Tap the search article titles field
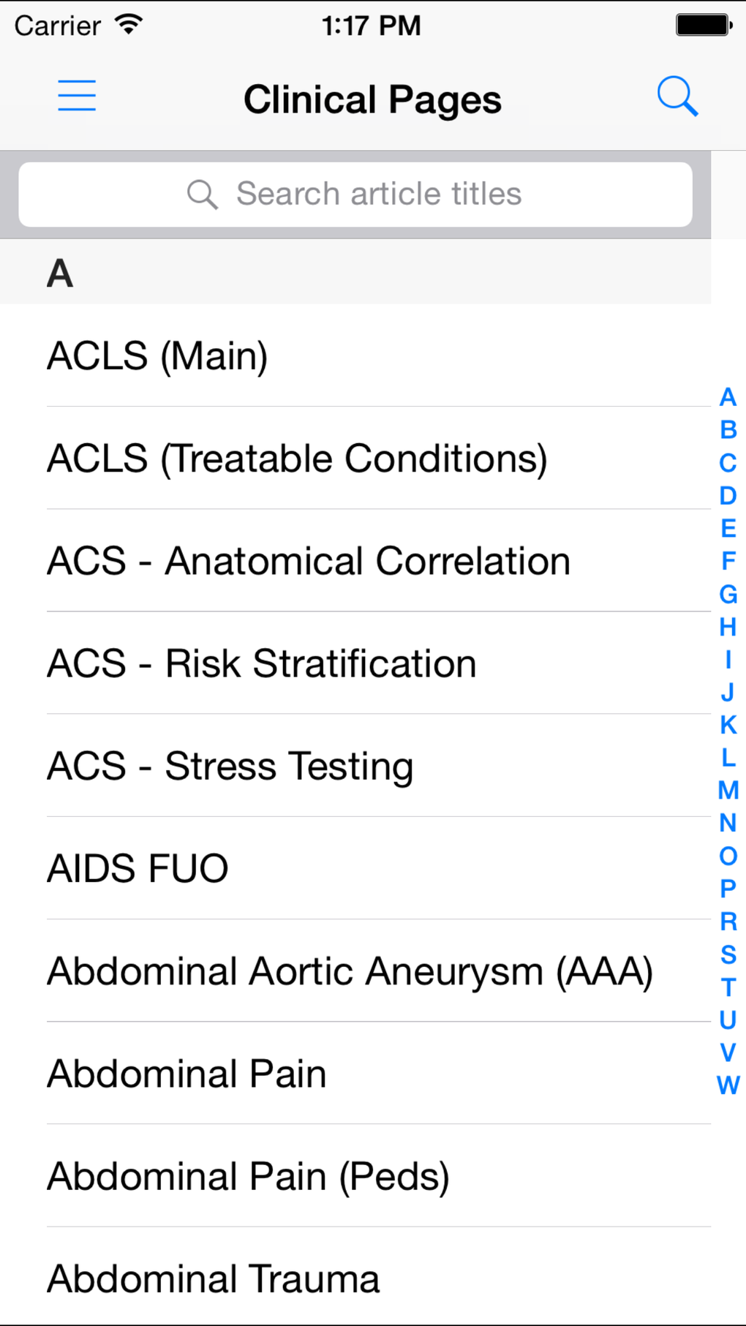 (x=355, y=195)
